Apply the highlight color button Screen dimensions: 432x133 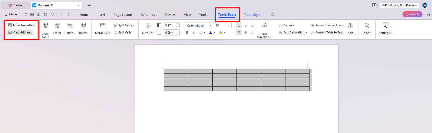point(220,32)
